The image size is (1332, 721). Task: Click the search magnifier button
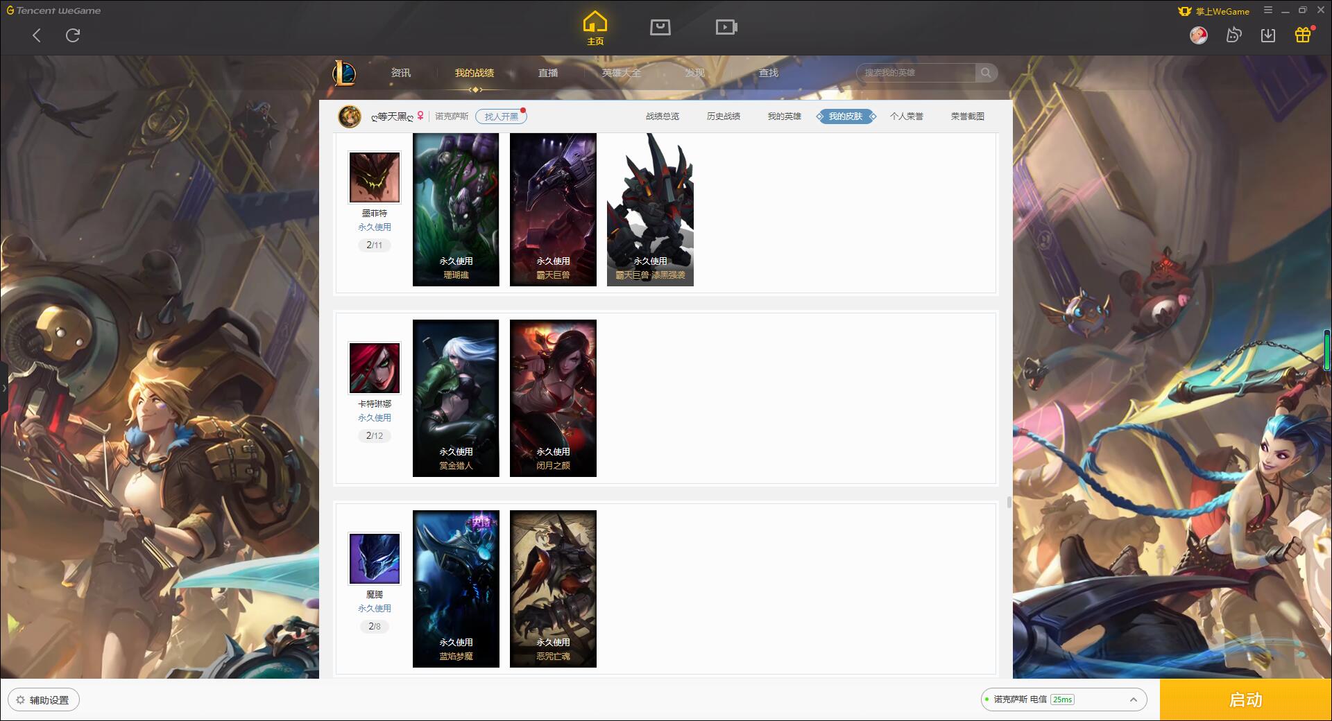click(x=986, y=73)
